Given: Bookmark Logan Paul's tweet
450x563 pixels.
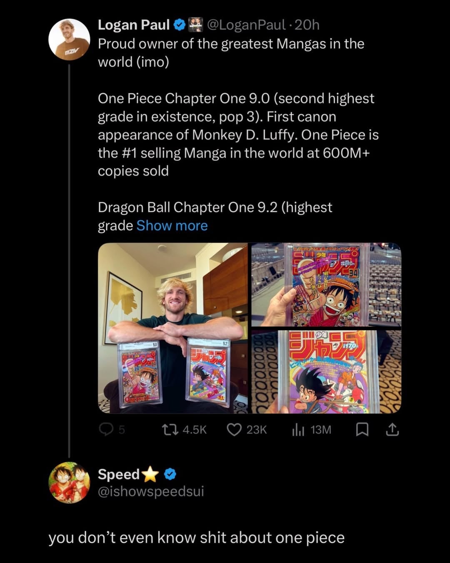Looking at the screenshot, I should click(x=362, y=429).
